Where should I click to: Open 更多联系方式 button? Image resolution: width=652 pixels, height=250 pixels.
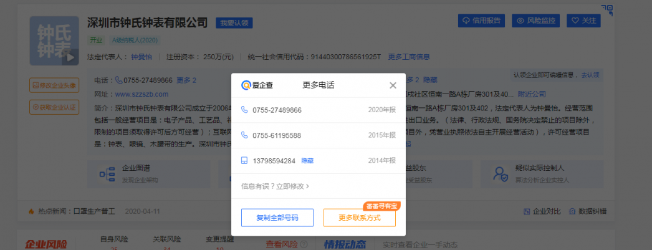pyautogui.click(x=359, y=218)
